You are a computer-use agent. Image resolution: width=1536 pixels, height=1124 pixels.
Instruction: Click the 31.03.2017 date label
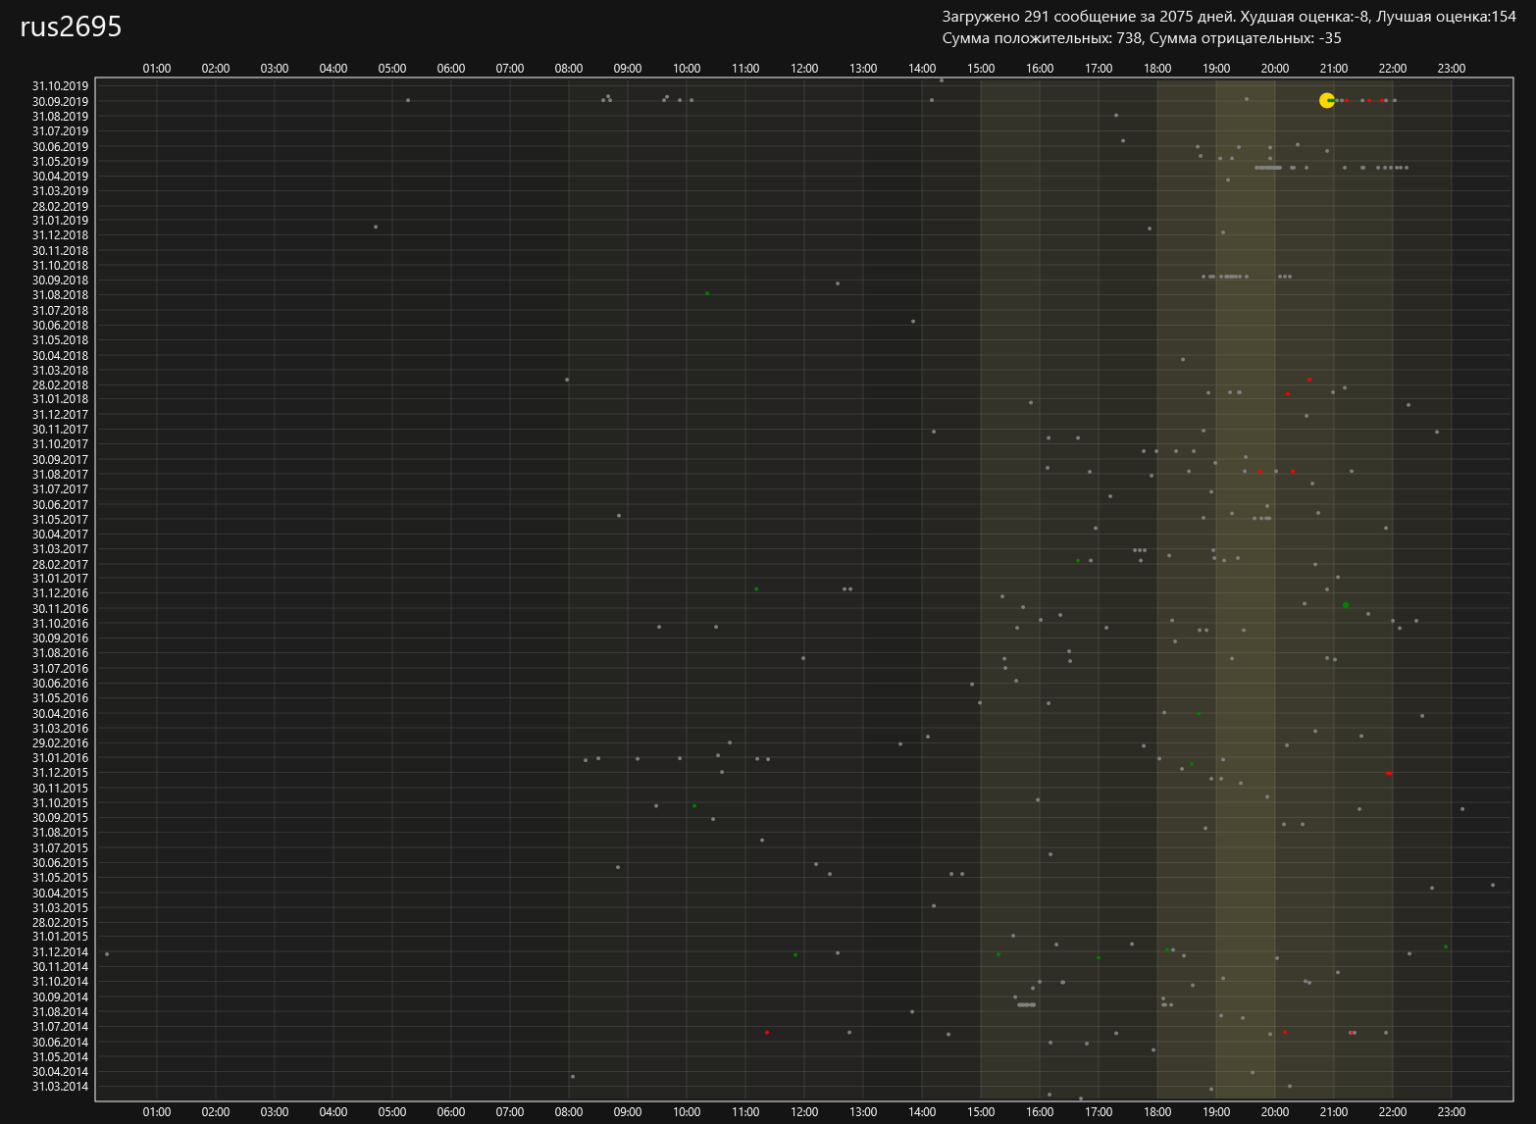pyautogui.click(x=60, y=549)
